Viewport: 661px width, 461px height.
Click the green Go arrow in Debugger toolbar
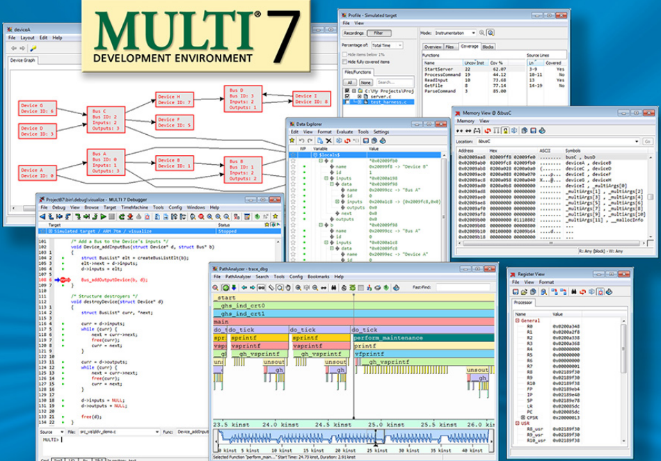click(x=103, y=217)
